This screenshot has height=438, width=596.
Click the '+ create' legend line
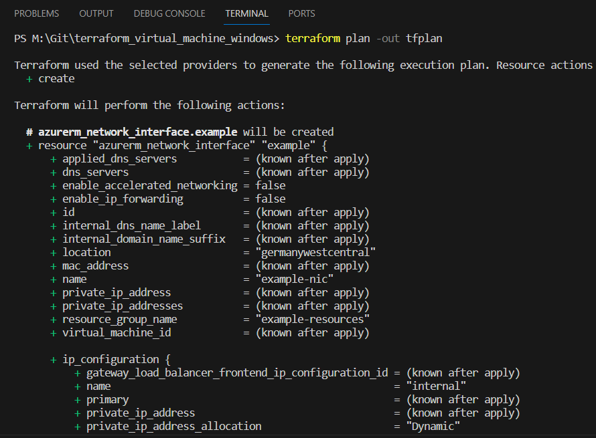click(x=50, y=79)
